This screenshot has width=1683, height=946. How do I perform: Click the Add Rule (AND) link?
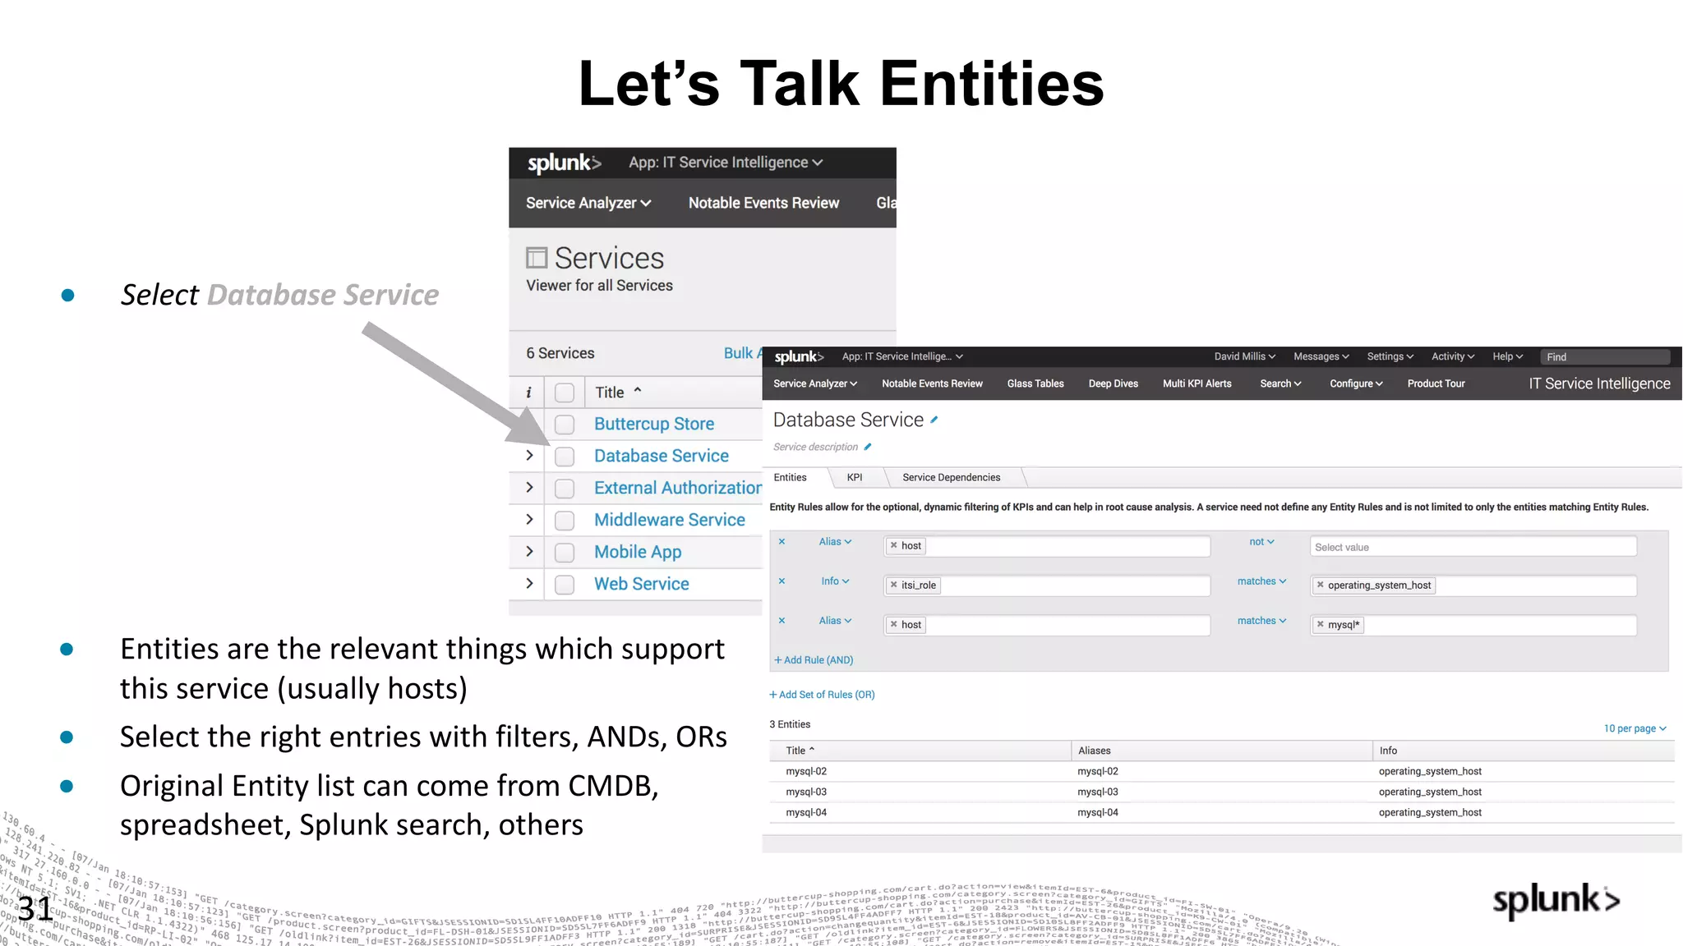(814, 660)
